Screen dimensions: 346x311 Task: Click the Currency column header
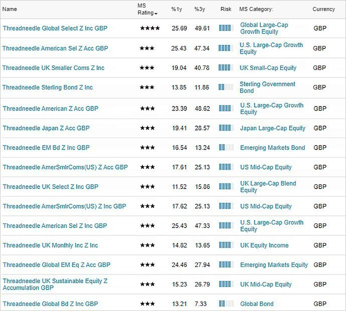323,9
